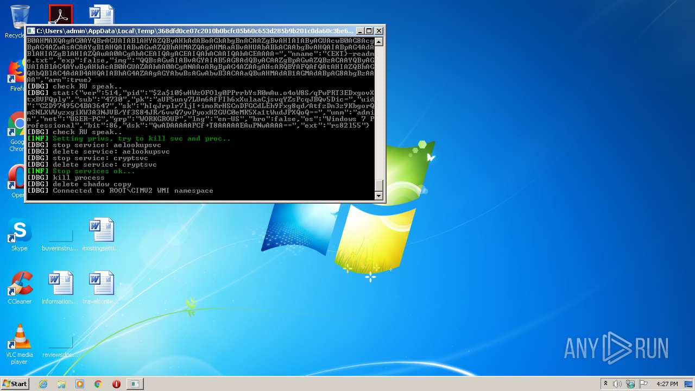Image resolution: width=695 pixels, height=391 pixels.
Task: Click the console window title bar path
Action: pos(194,31)
